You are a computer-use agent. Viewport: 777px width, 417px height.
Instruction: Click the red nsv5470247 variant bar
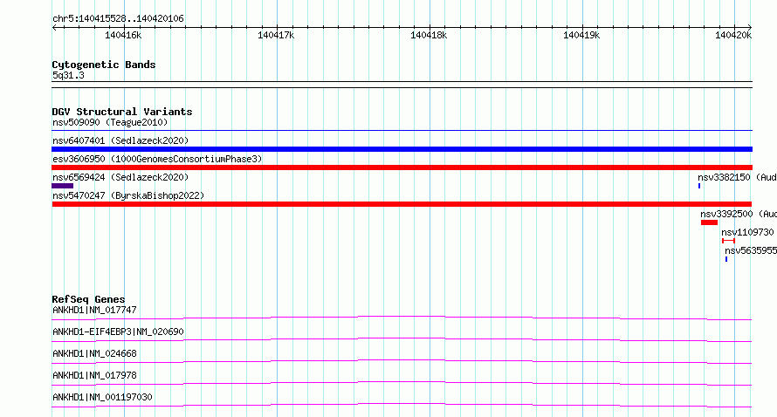(x=402, y=204)
